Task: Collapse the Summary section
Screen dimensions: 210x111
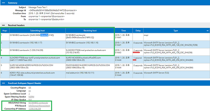Action: [3, 3]
